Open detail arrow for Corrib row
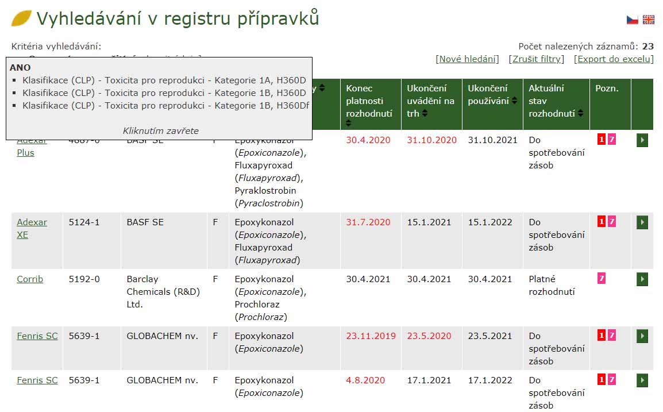This screenshot has width=663, height=412. pos(642,279)
